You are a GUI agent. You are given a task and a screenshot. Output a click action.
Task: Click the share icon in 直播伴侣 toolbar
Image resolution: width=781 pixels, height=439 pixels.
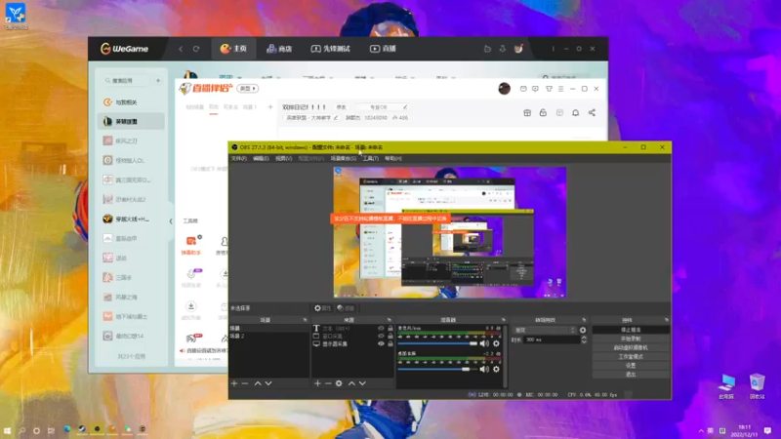[592, 113]
